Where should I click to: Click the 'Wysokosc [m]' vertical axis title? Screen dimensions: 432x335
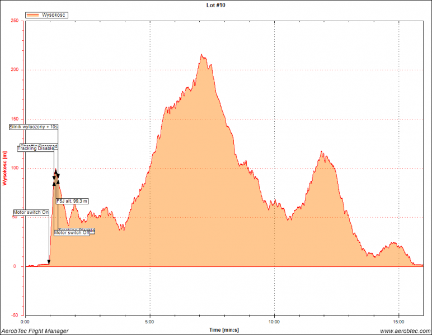tap(5, 167)
